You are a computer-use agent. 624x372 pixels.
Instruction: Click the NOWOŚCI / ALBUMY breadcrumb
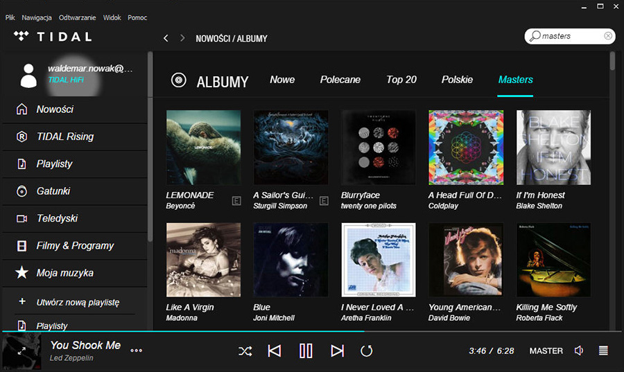point(231,39)
